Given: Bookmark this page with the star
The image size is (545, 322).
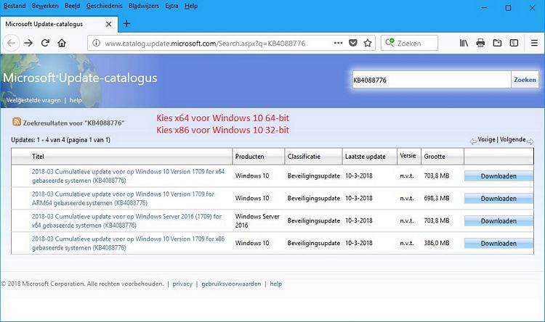Looking at the screenshot, I should (x=368, y=43).
